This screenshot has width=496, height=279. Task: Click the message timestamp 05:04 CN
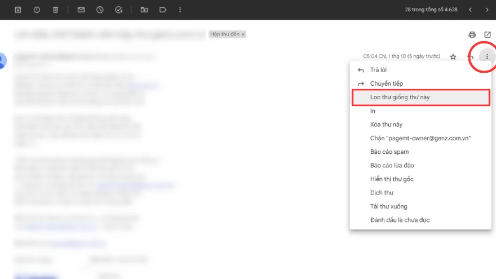(x=401, y=56)
